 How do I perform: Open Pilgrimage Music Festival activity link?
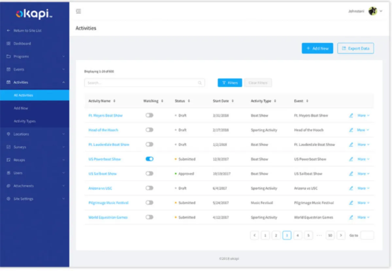pyautogui.click(x=108, y=203)
